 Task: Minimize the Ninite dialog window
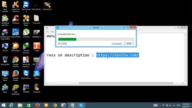pyautogui.click(x=124, y=27)
